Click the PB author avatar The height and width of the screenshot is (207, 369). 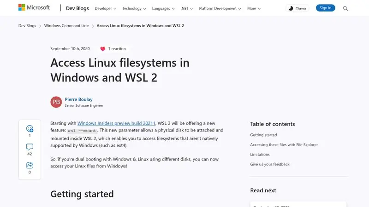(x=56, y=102)
